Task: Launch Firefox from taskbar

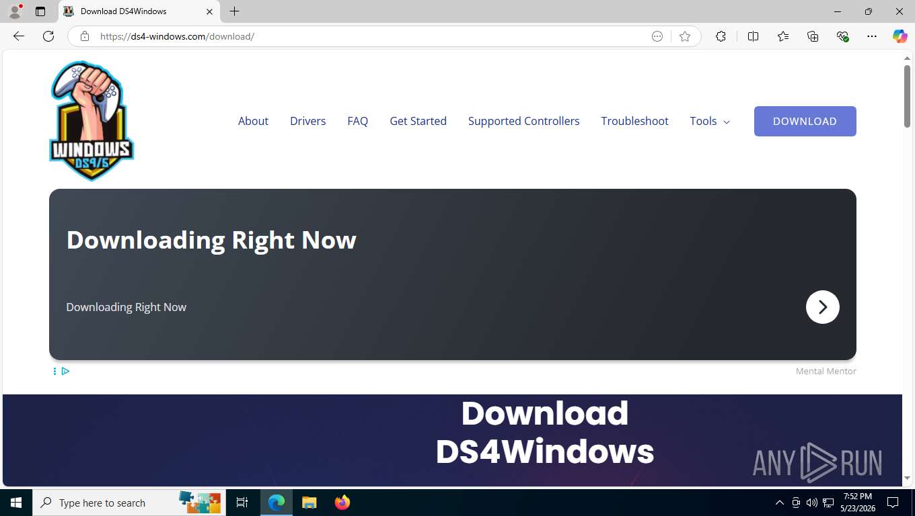Action: pos(342,503)
